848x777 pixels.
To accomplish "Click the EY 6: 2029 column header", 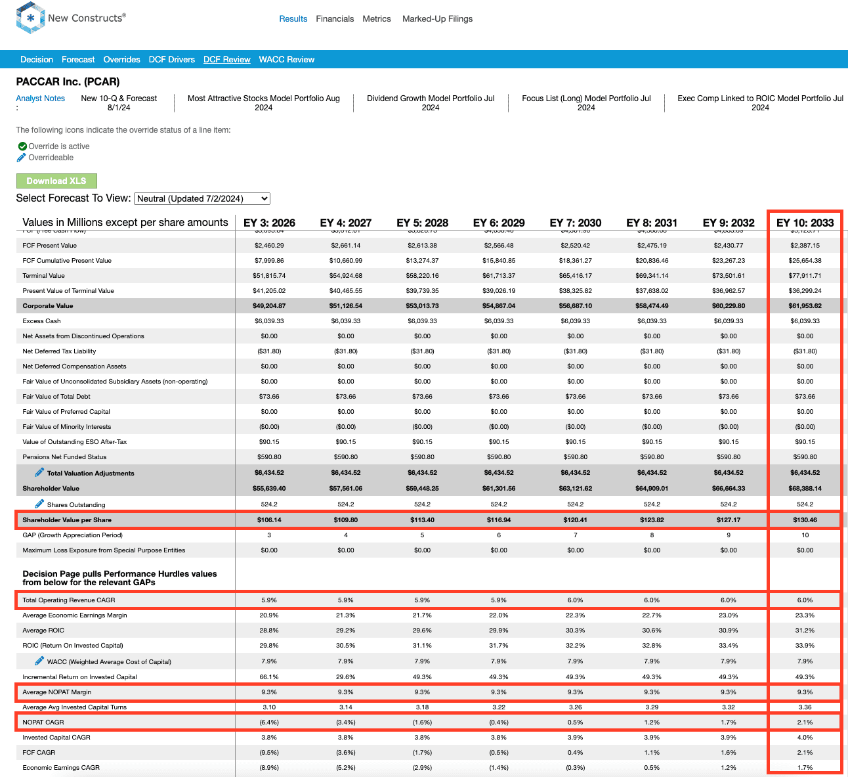I will (499, 223).
